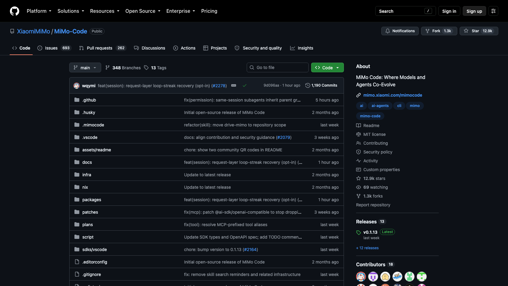Click the Activity pulse icon
Viewport: 508px width, 286px height.
click(359, 161)
